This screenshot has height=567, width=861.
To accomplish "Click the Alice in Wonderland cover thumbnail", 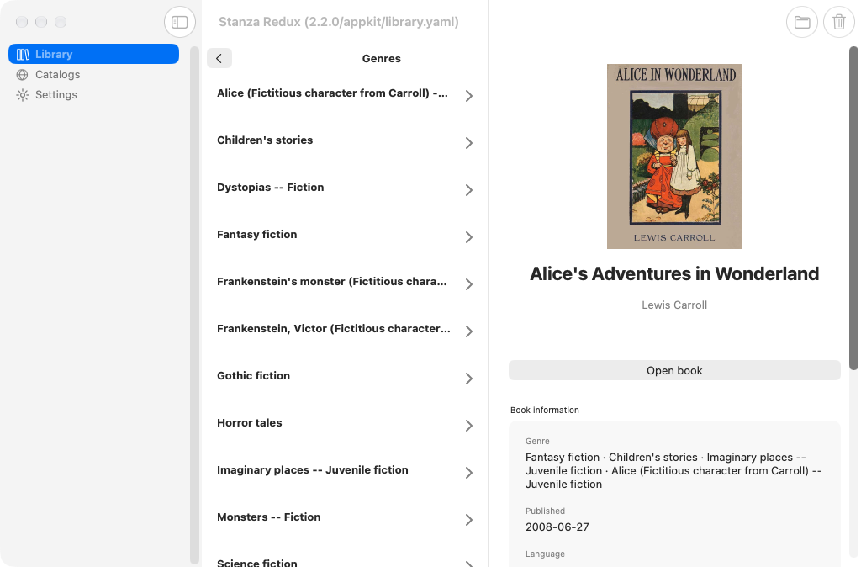I will (673, 156).
